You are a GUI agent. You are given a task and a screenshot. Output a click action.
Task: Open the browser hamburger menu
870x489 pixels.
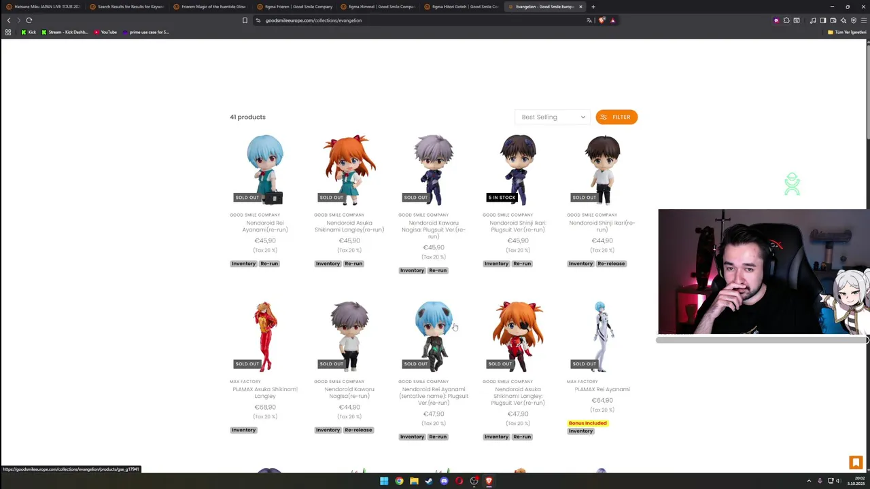[863, 20]
